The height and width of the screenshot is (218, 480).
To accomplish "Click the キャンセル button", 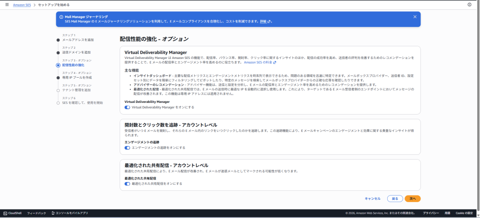I will pos(372,198).
